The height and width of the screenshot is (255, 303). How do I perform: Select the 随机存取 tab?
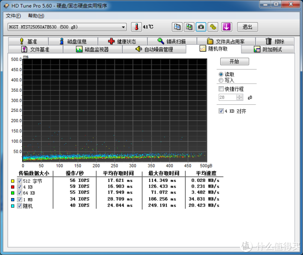point(214,49)
